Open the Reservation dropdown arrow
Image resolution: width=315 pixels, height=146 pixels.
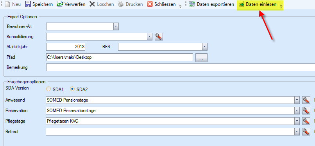[297, 111]
